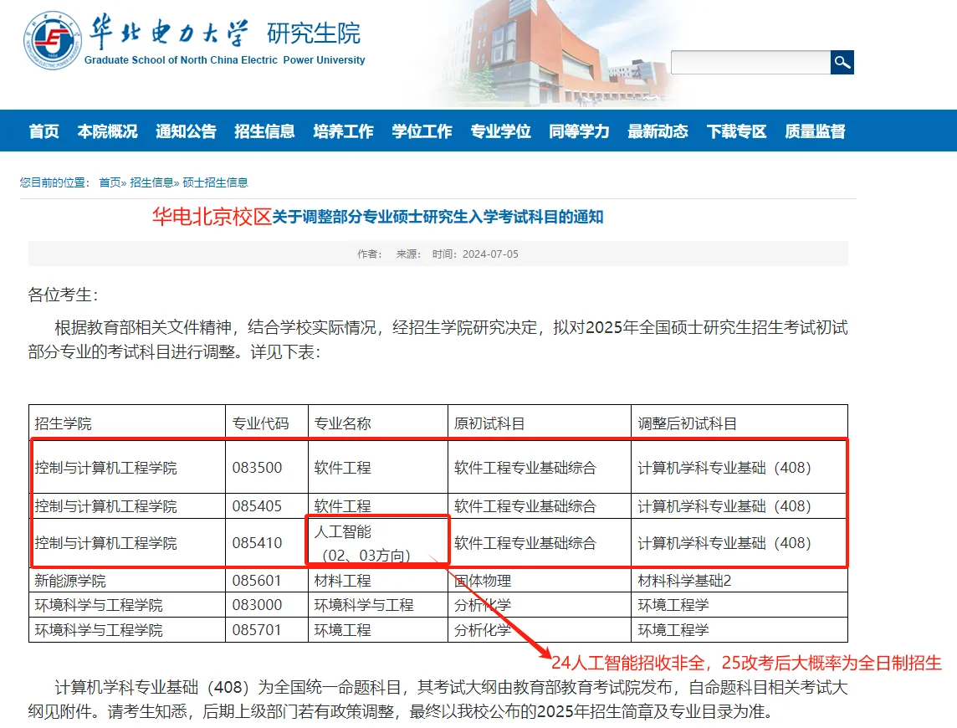This screenshot has height=728, width=957.
Task: Click 计算机学科专业基础 (408) in the 085410 row
Action: pyautogui.click(x=739, y=543)
